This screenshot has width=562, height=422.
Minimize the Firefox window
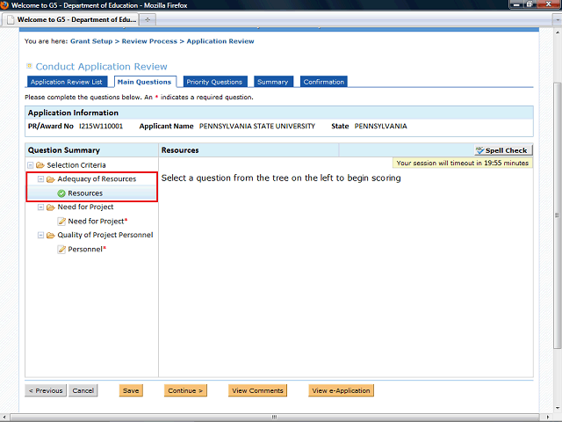pyautogui.click(x=516, y=4)
